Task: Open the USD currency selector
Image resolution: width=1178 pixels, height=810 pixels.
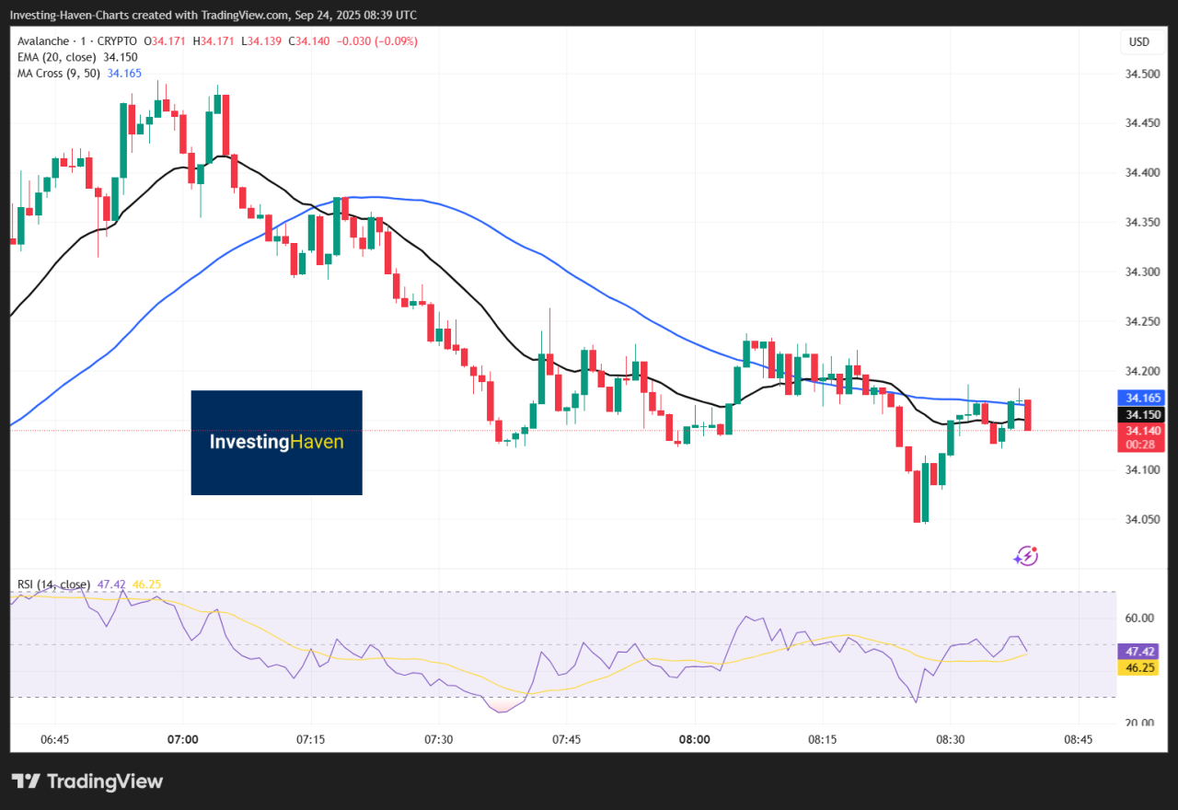Action: pyautogui.click(x=1139, y=42)
